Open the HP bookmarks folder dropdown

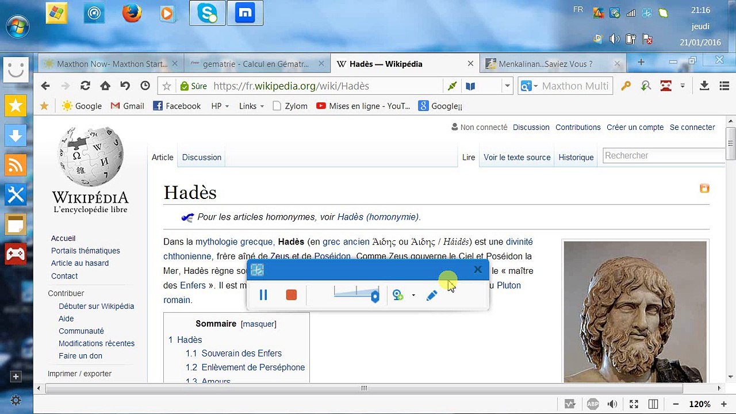[x=220, y=106]
